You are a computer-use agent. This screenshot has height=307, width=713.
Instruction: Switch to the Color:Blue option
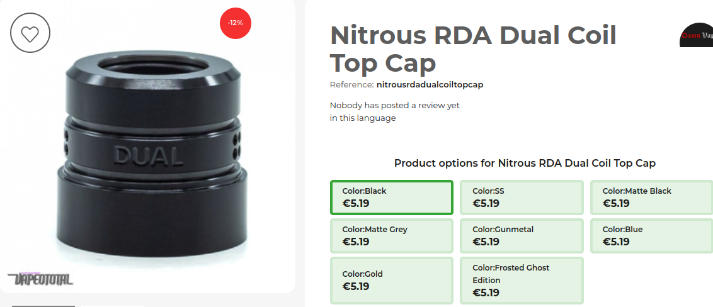click(651, 236)
